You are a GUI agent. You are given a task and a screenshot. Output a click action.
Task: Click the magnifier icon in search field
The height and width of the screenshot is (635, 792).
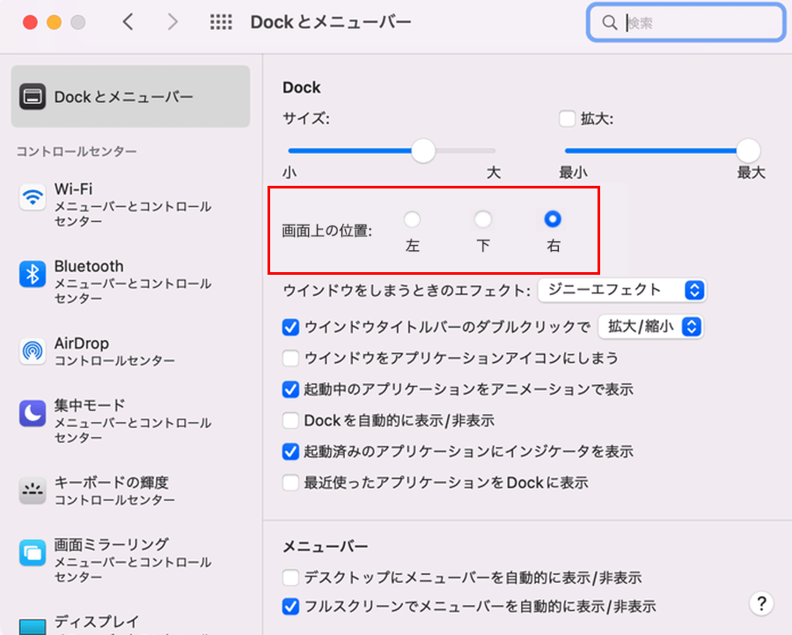(x=610, y=22)
